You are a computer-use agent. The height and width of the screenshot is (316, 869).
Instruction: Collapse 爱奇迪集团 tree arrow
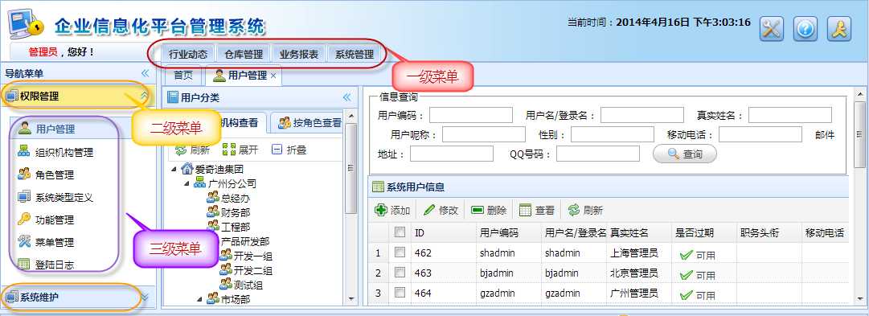174,169
